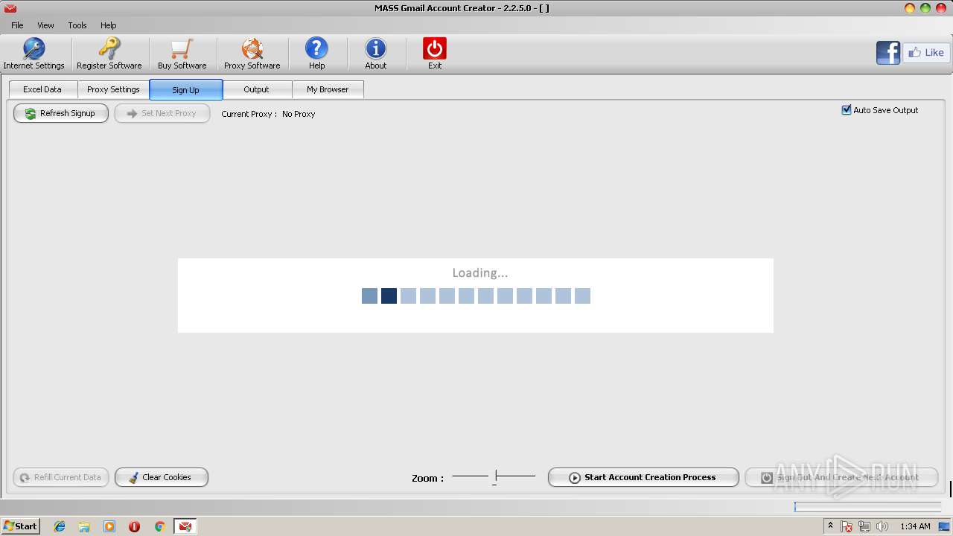Click the Current Proxy No Proxy text
The height and width of the screenshot is (536, 953).
[268, 114]
